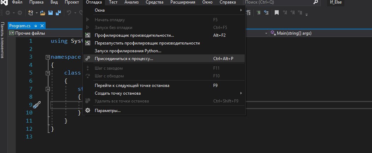Open Профилировщик производительности
Viewport: 372px width, 153px height.
(164, 35)
